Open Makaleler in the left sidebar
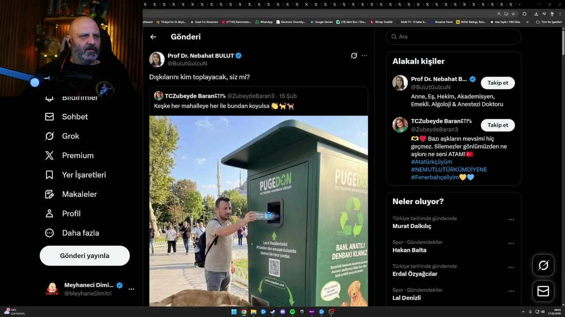Image resolution: width=565 pixels, height=317 pixels. tap(71, 194)
